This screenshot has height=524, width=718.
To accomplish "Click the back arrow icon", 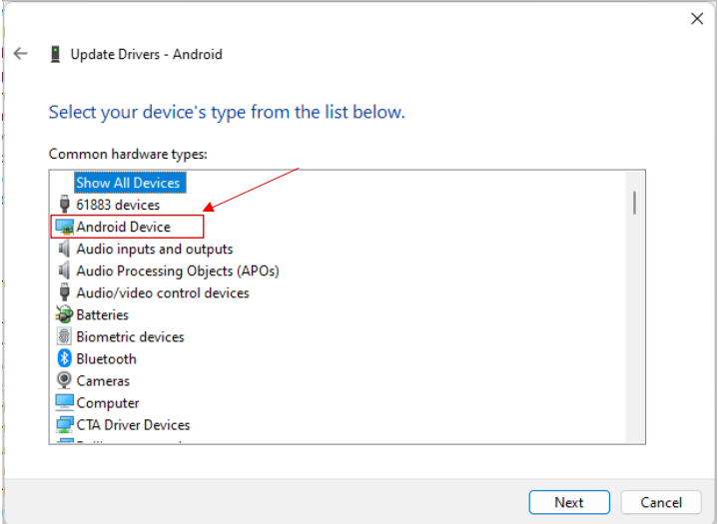I will (x=20, y=54).
